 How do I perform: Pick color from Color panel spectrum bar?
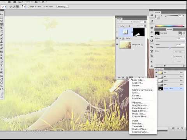[170, 26]
